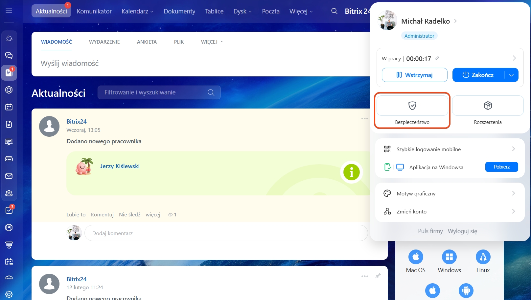Screen dimensions: 531x300
Task: Pause the workday with Wstrzymaj
Action: [x=414, y=75]
